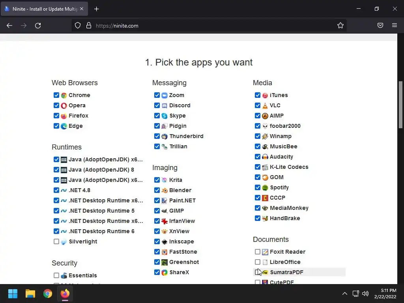
Task: Uncheck the Pidgin checkbox
Action: point(157,126)
